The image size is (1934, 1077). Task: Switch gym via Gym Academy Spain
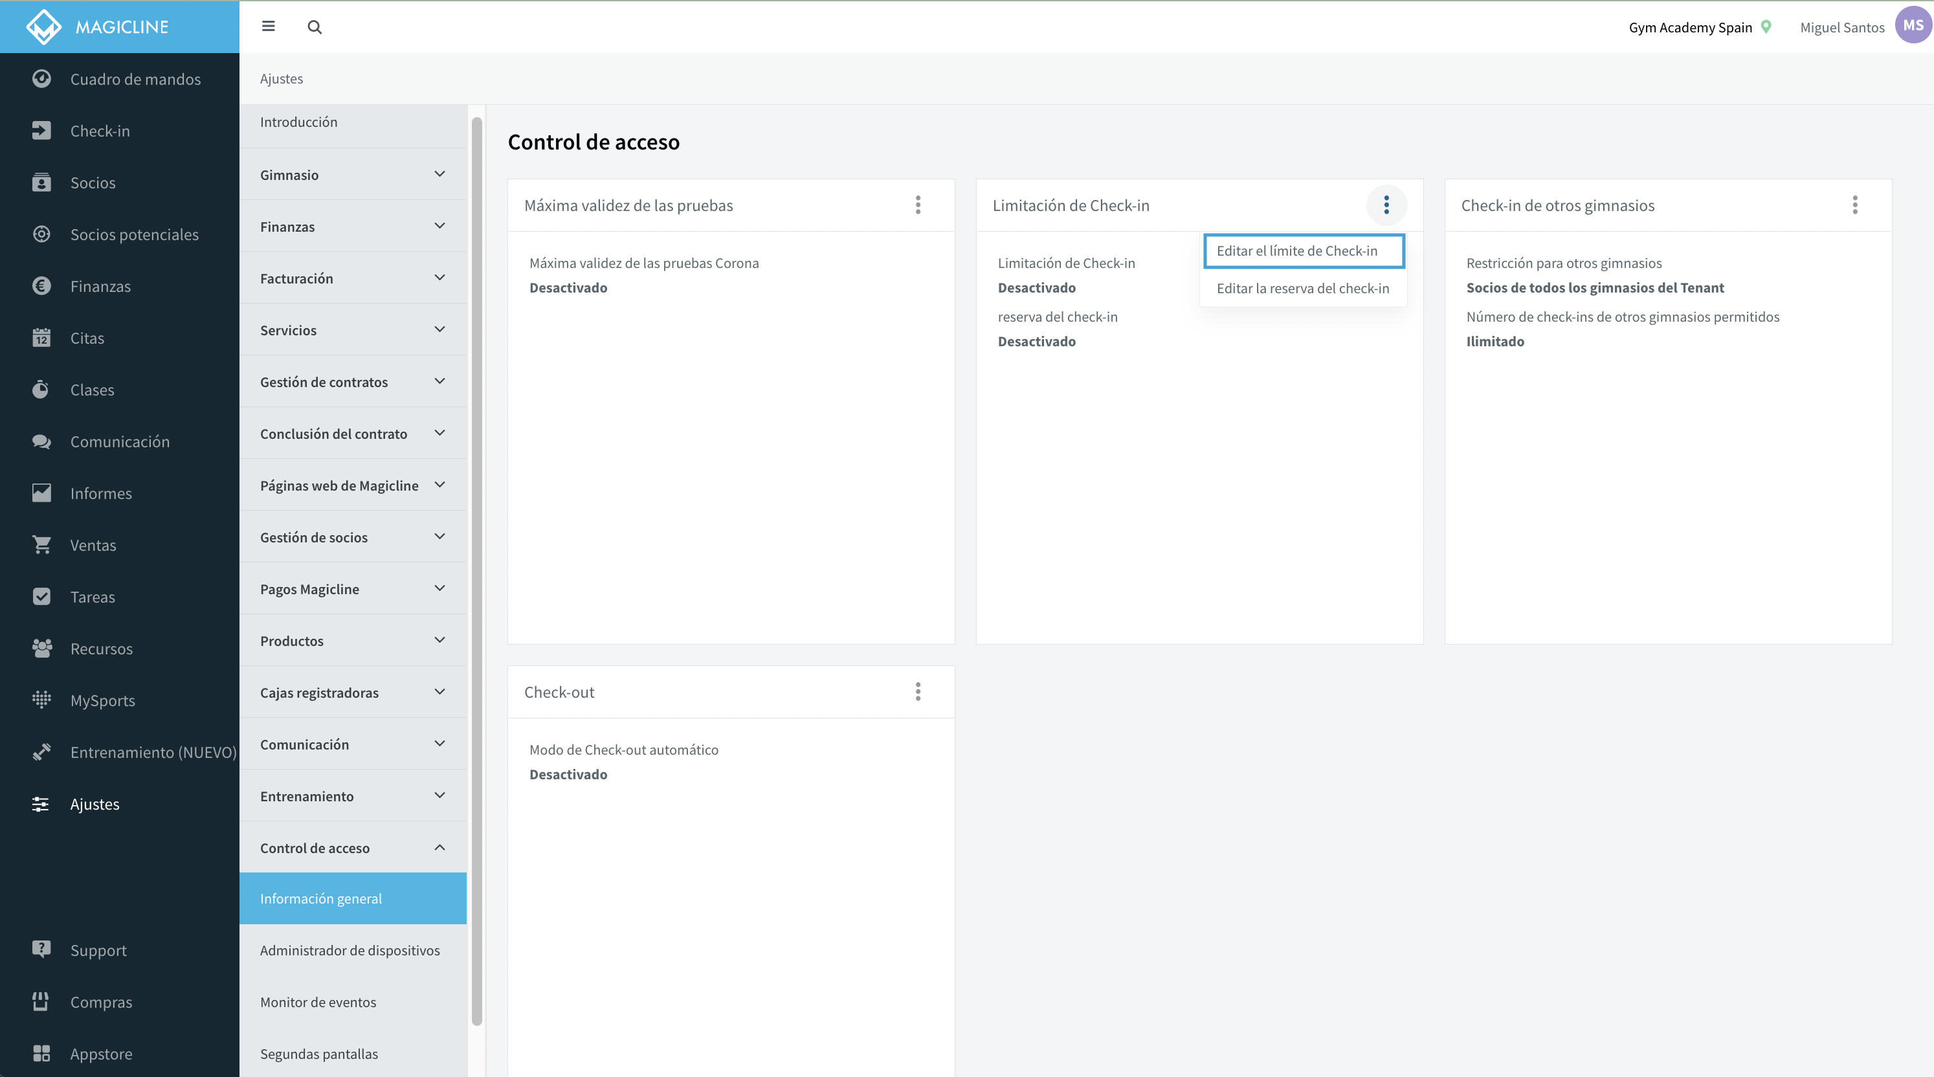(1690, 27)
